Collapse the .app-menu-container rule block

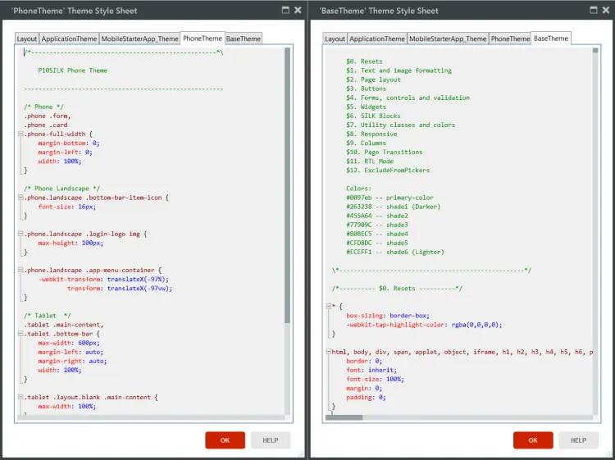pyautogui.click(x=20, y=270)
